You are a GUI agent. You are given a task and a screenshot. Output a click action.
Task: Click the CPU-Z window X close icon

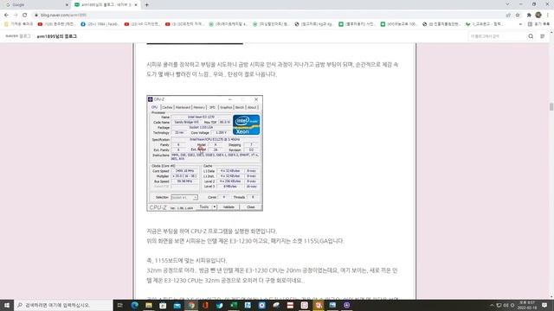256,99
